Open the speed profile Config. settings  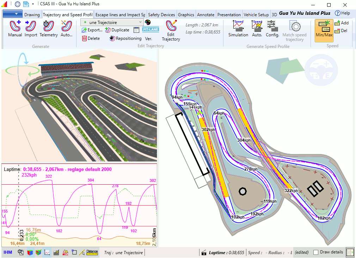(x=272, y=29)
